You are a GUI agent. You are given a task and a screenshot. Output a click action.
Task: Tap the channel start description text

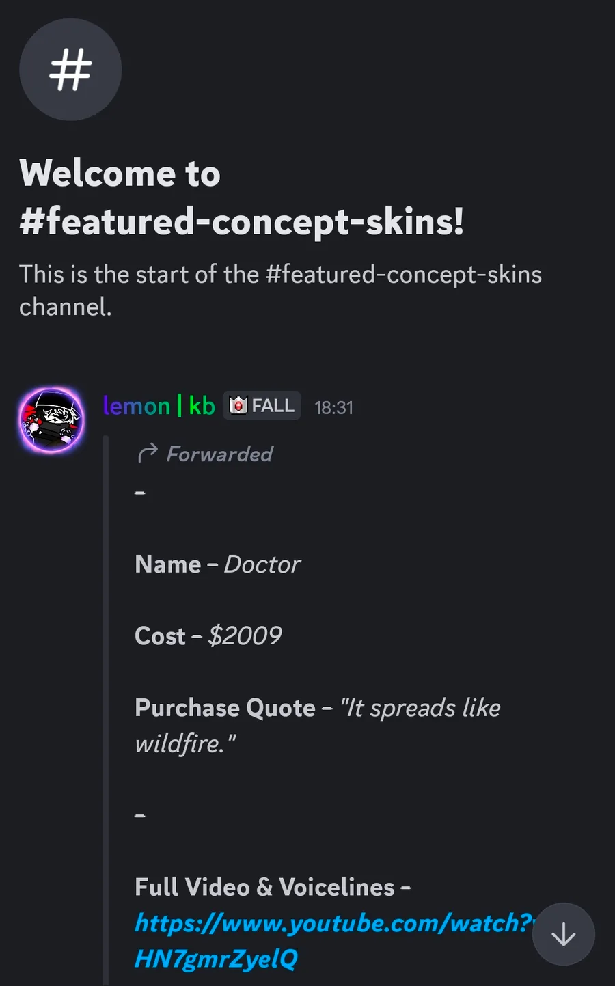[280, 290]
